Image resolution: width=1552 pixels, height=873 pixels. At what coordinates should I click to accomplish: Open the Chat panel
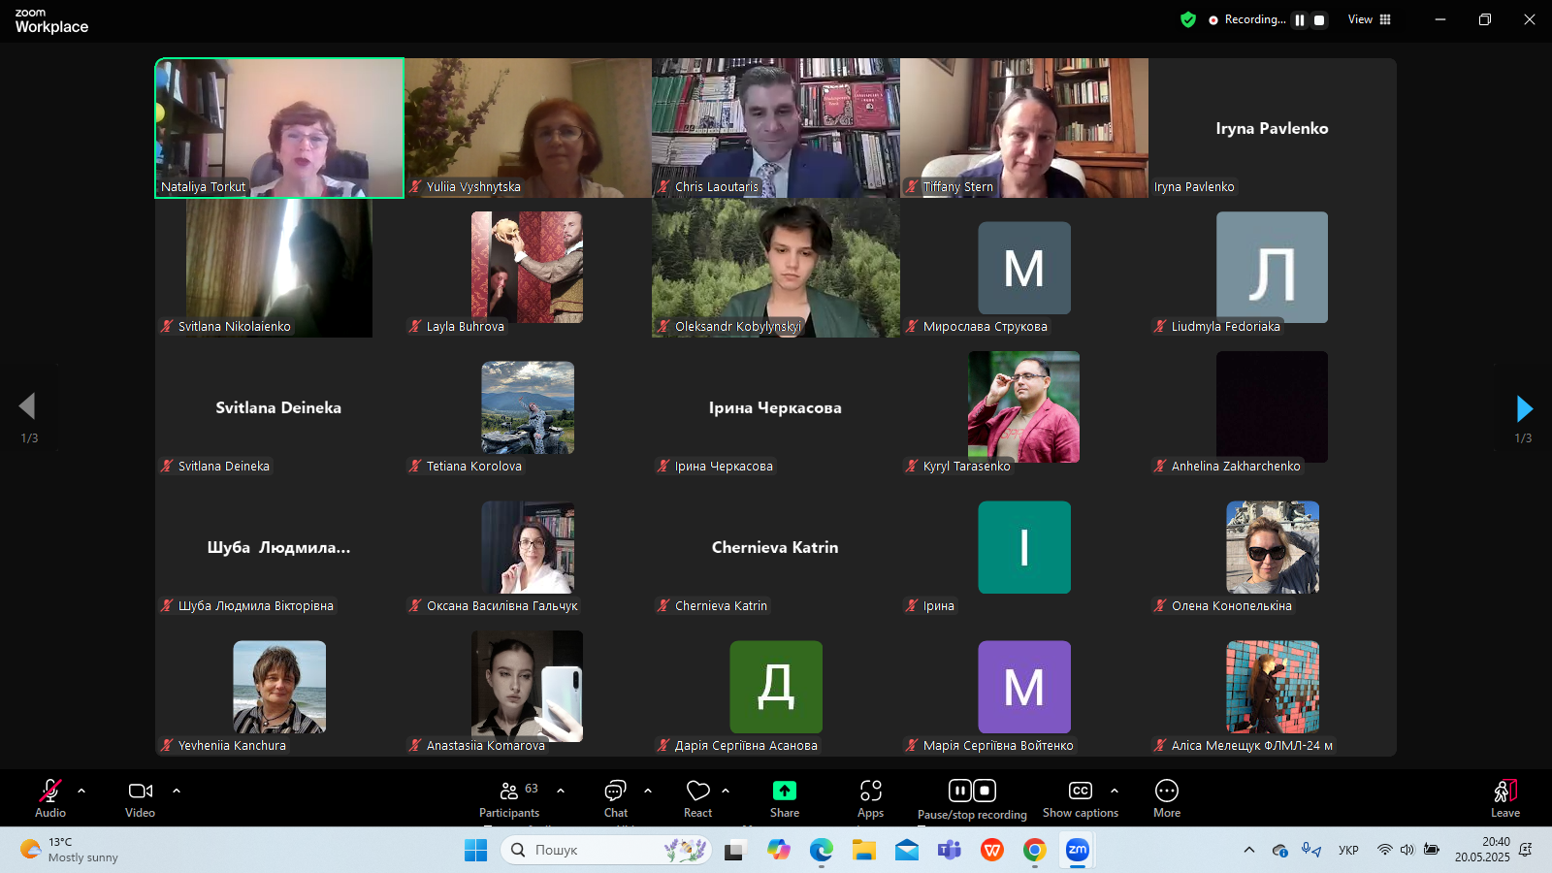coord(615,798)
